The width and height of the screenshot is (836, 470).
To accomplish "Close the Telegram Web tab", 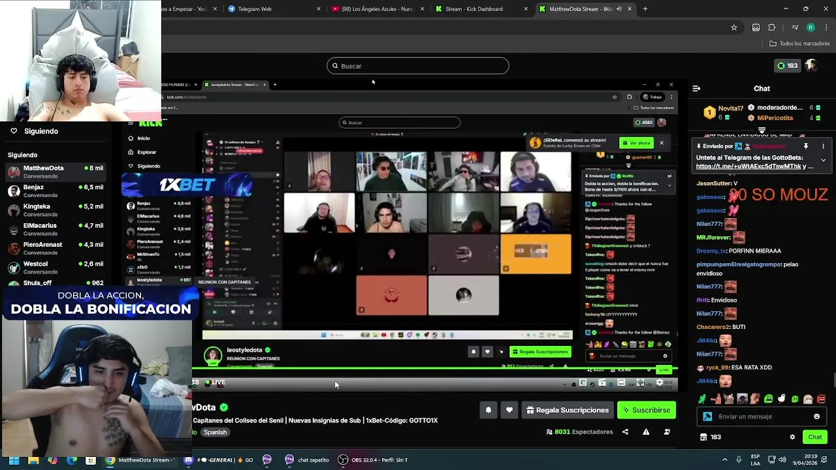I will pyautogui.click(x=319, y=9).
